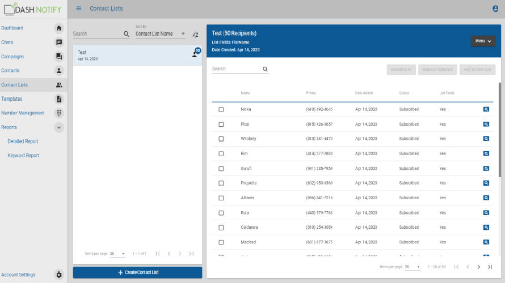Click the Account Settings gear icon
Image resolution: width=505 pixels, height=283 pixels.
pos(59,275)
